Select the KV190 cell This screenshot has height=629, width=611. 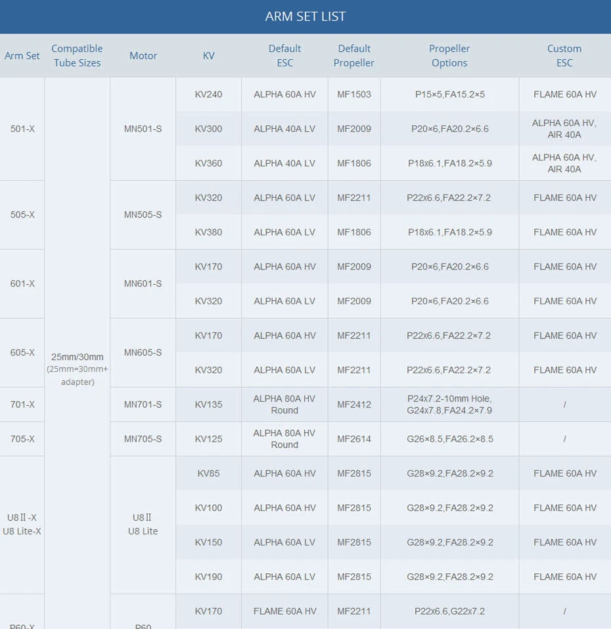click(208, 576)
